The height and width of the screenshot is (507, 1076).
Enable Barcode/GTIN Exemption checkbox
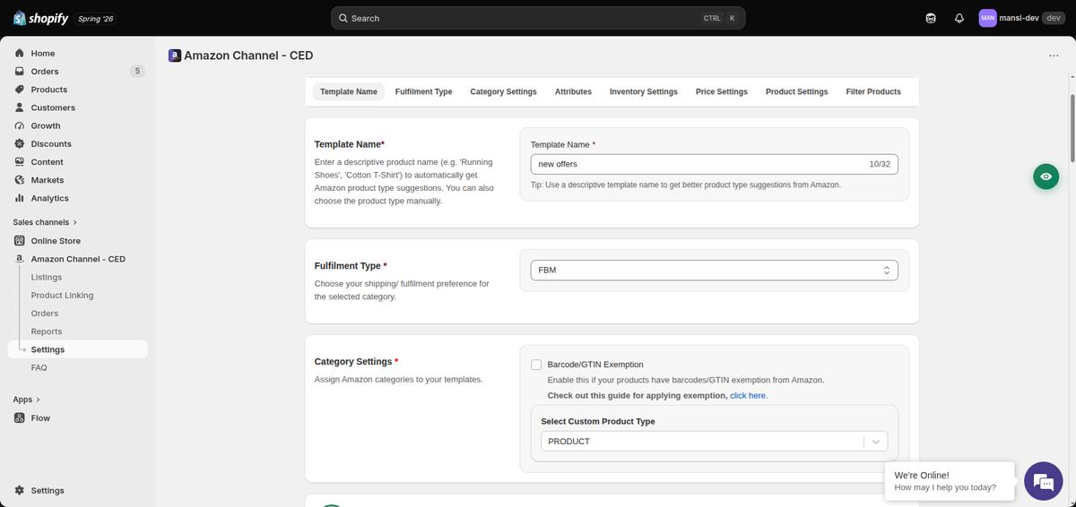pos(536,365)
